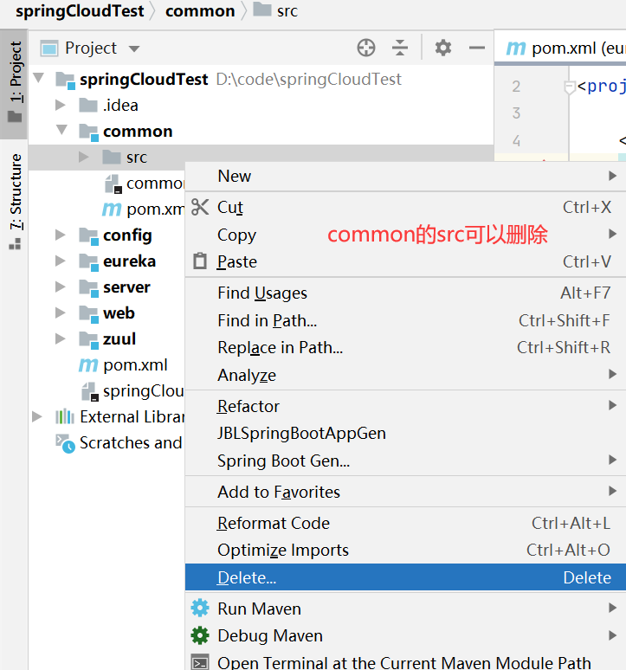Expand the .idea folder
Viewport: 626px width, 670px height.
coord(61,105)
